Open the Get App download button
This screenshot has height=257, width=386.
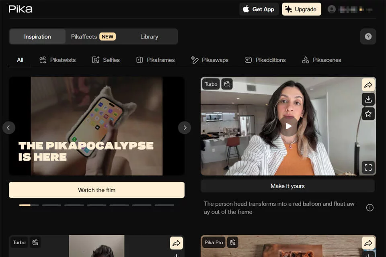click(259, 9)
